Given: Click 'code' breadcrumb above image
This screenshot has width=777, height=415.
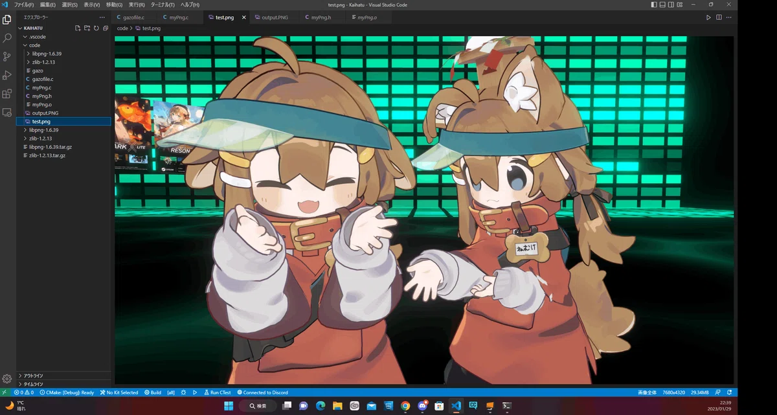Looking at the screenshot, I should click(x=122, y=28).
